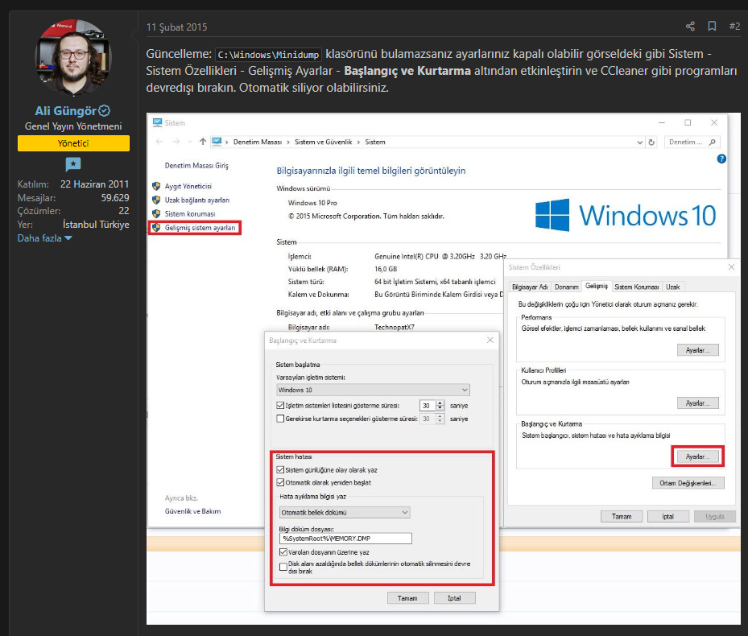This screenshot has height=636, width=748.
Task: Open Ali Güngör username link
Action: coord(65,110)
